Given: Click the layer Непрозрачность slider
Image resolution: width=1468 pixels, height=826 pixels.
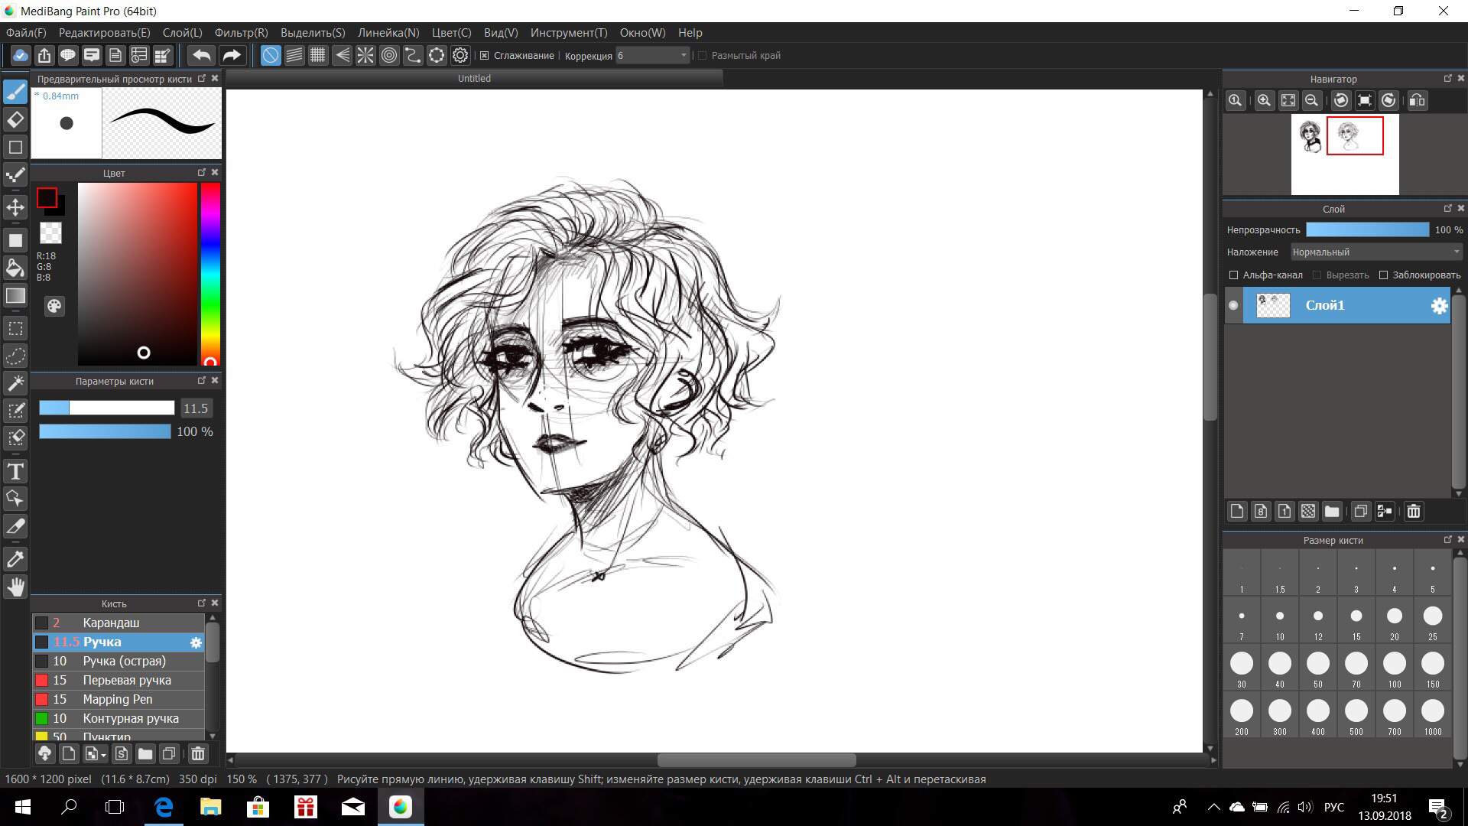Looking at the screenshot, I should pyautogui.click(x=1367, y=229).
